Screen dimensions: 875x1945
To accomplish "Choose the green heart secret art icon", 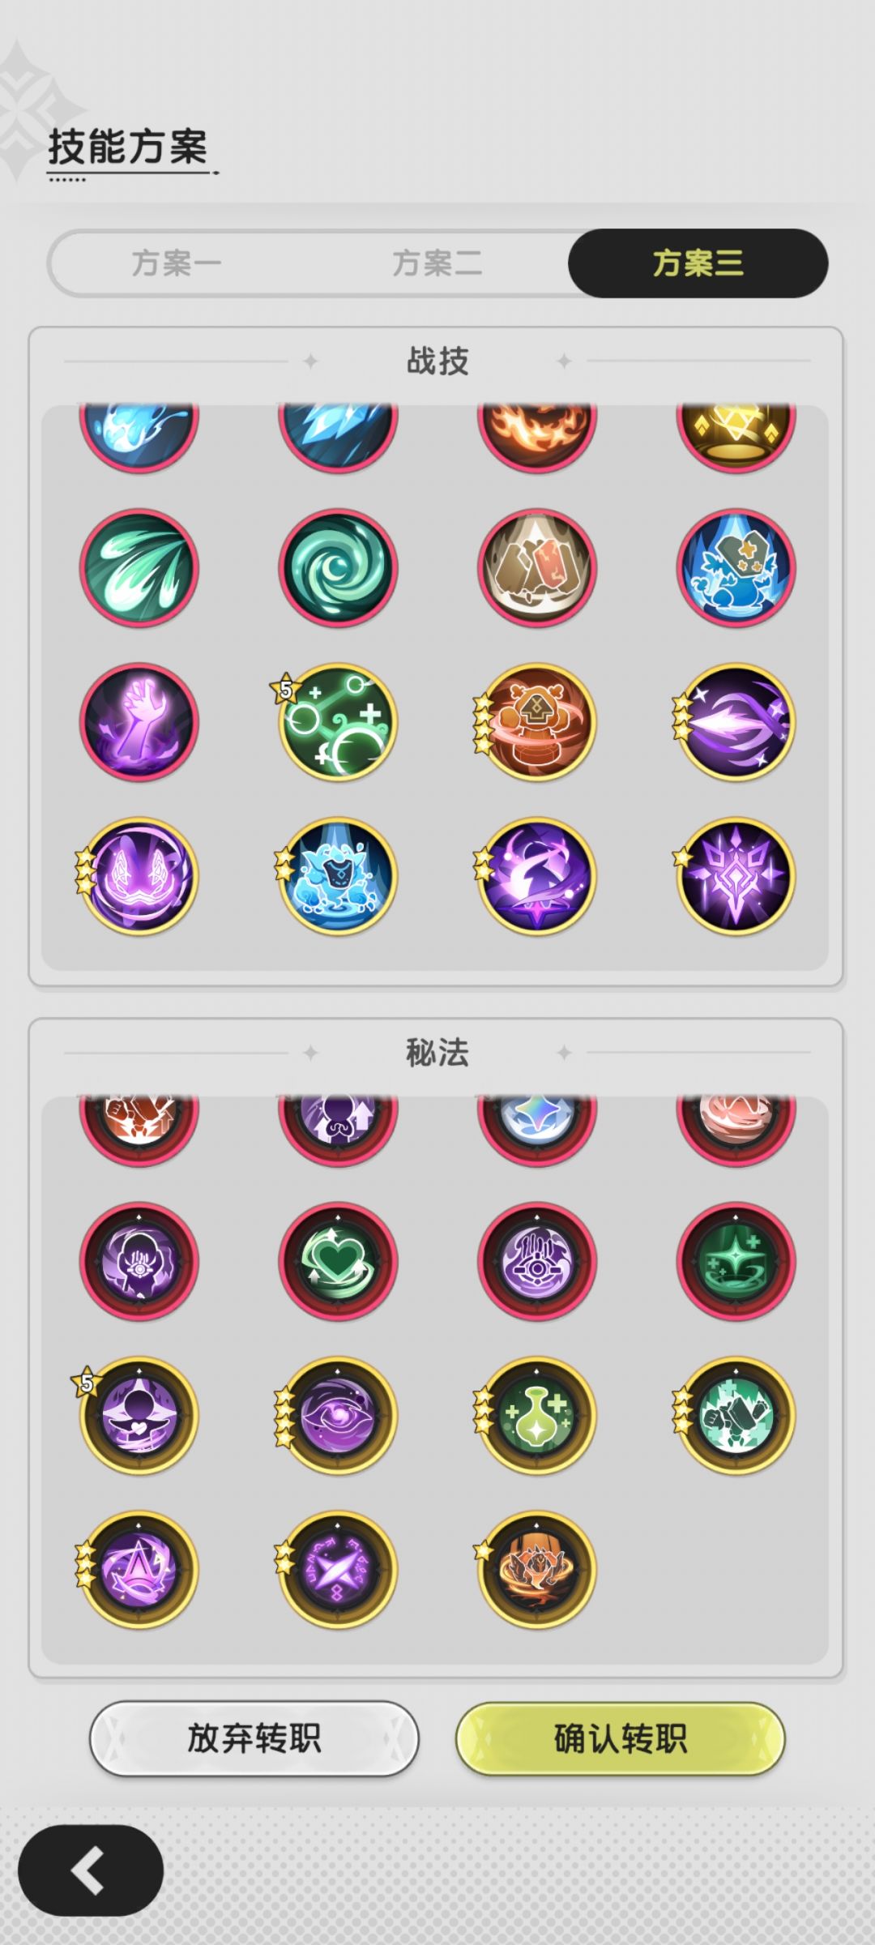I will 338,1261.
